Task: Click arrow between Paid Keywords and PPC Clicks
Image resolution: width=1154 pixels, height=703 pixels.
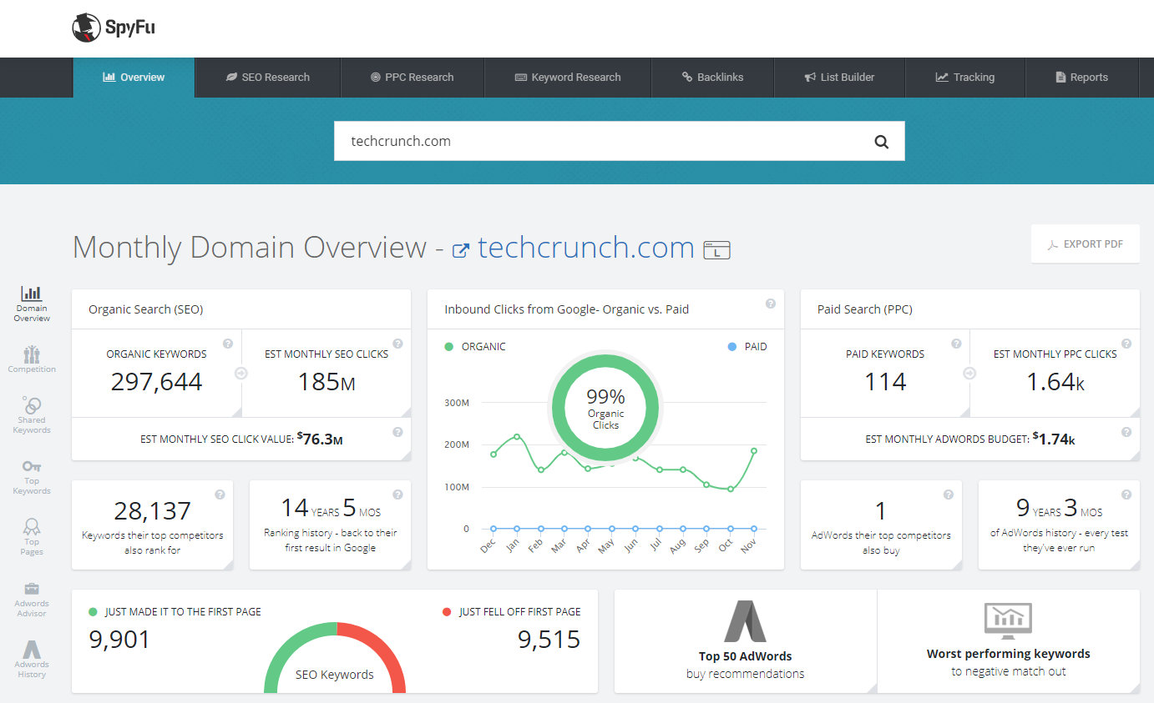Action: pos(969,374)
